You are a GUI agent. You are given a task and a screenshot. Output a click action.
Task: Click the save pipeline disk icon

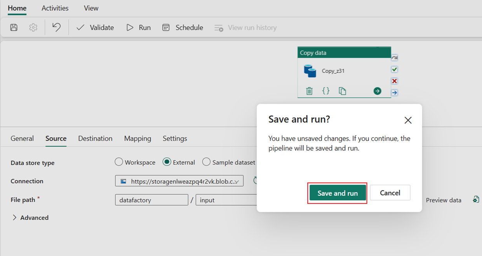(x=14, y=27)
